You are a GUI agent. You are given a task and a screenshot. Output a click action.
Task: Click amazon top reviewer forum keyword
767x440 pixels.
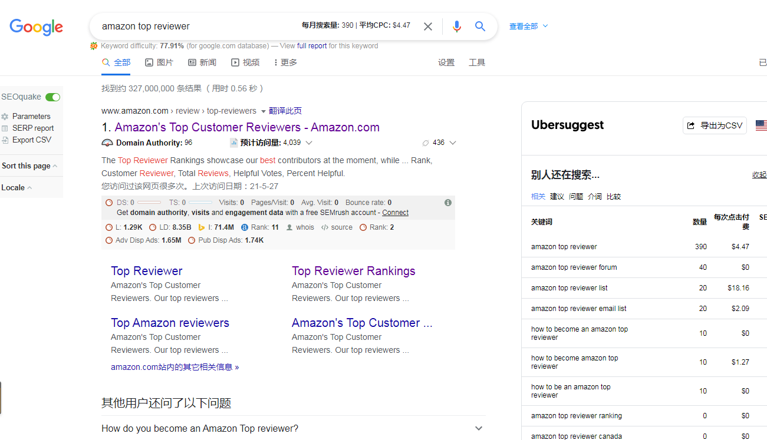coord(574,267)
